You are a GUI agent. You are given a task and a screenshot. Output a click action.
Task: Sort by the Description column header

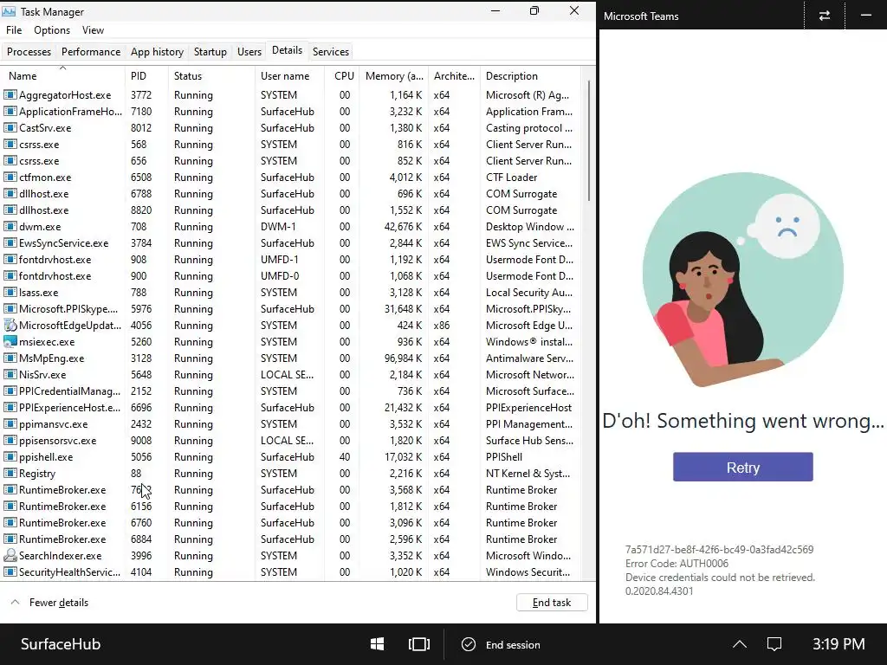(530, 76)
